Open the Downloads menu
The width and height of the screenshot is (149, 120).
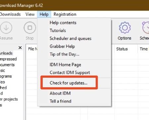tap(10, 15)
